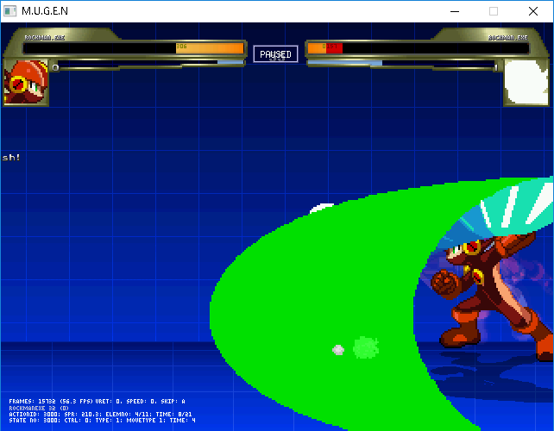The height and width of the screenshot is (431, 554).
Task: Click the red armored fighter sprite
Action: [x=492, y=298]
